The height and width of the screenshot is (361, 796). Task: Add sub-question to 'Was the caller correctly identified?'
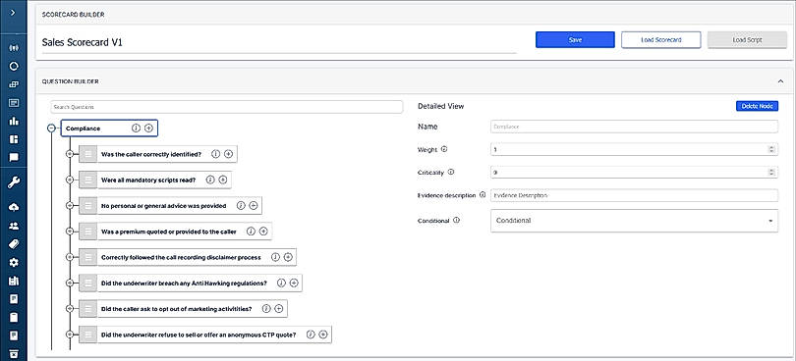[x=228, y=154]
